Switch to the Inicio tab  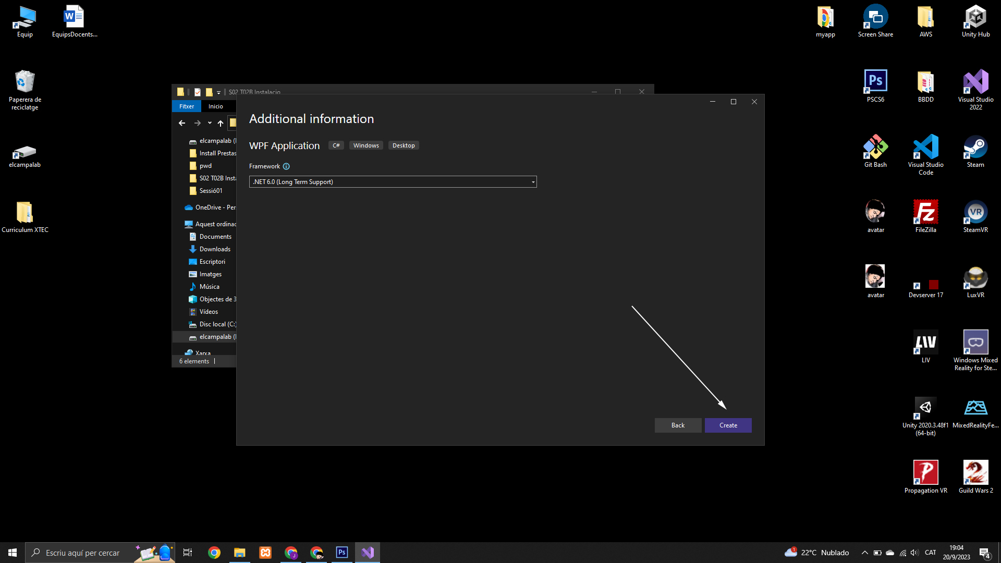pos(215,106)
